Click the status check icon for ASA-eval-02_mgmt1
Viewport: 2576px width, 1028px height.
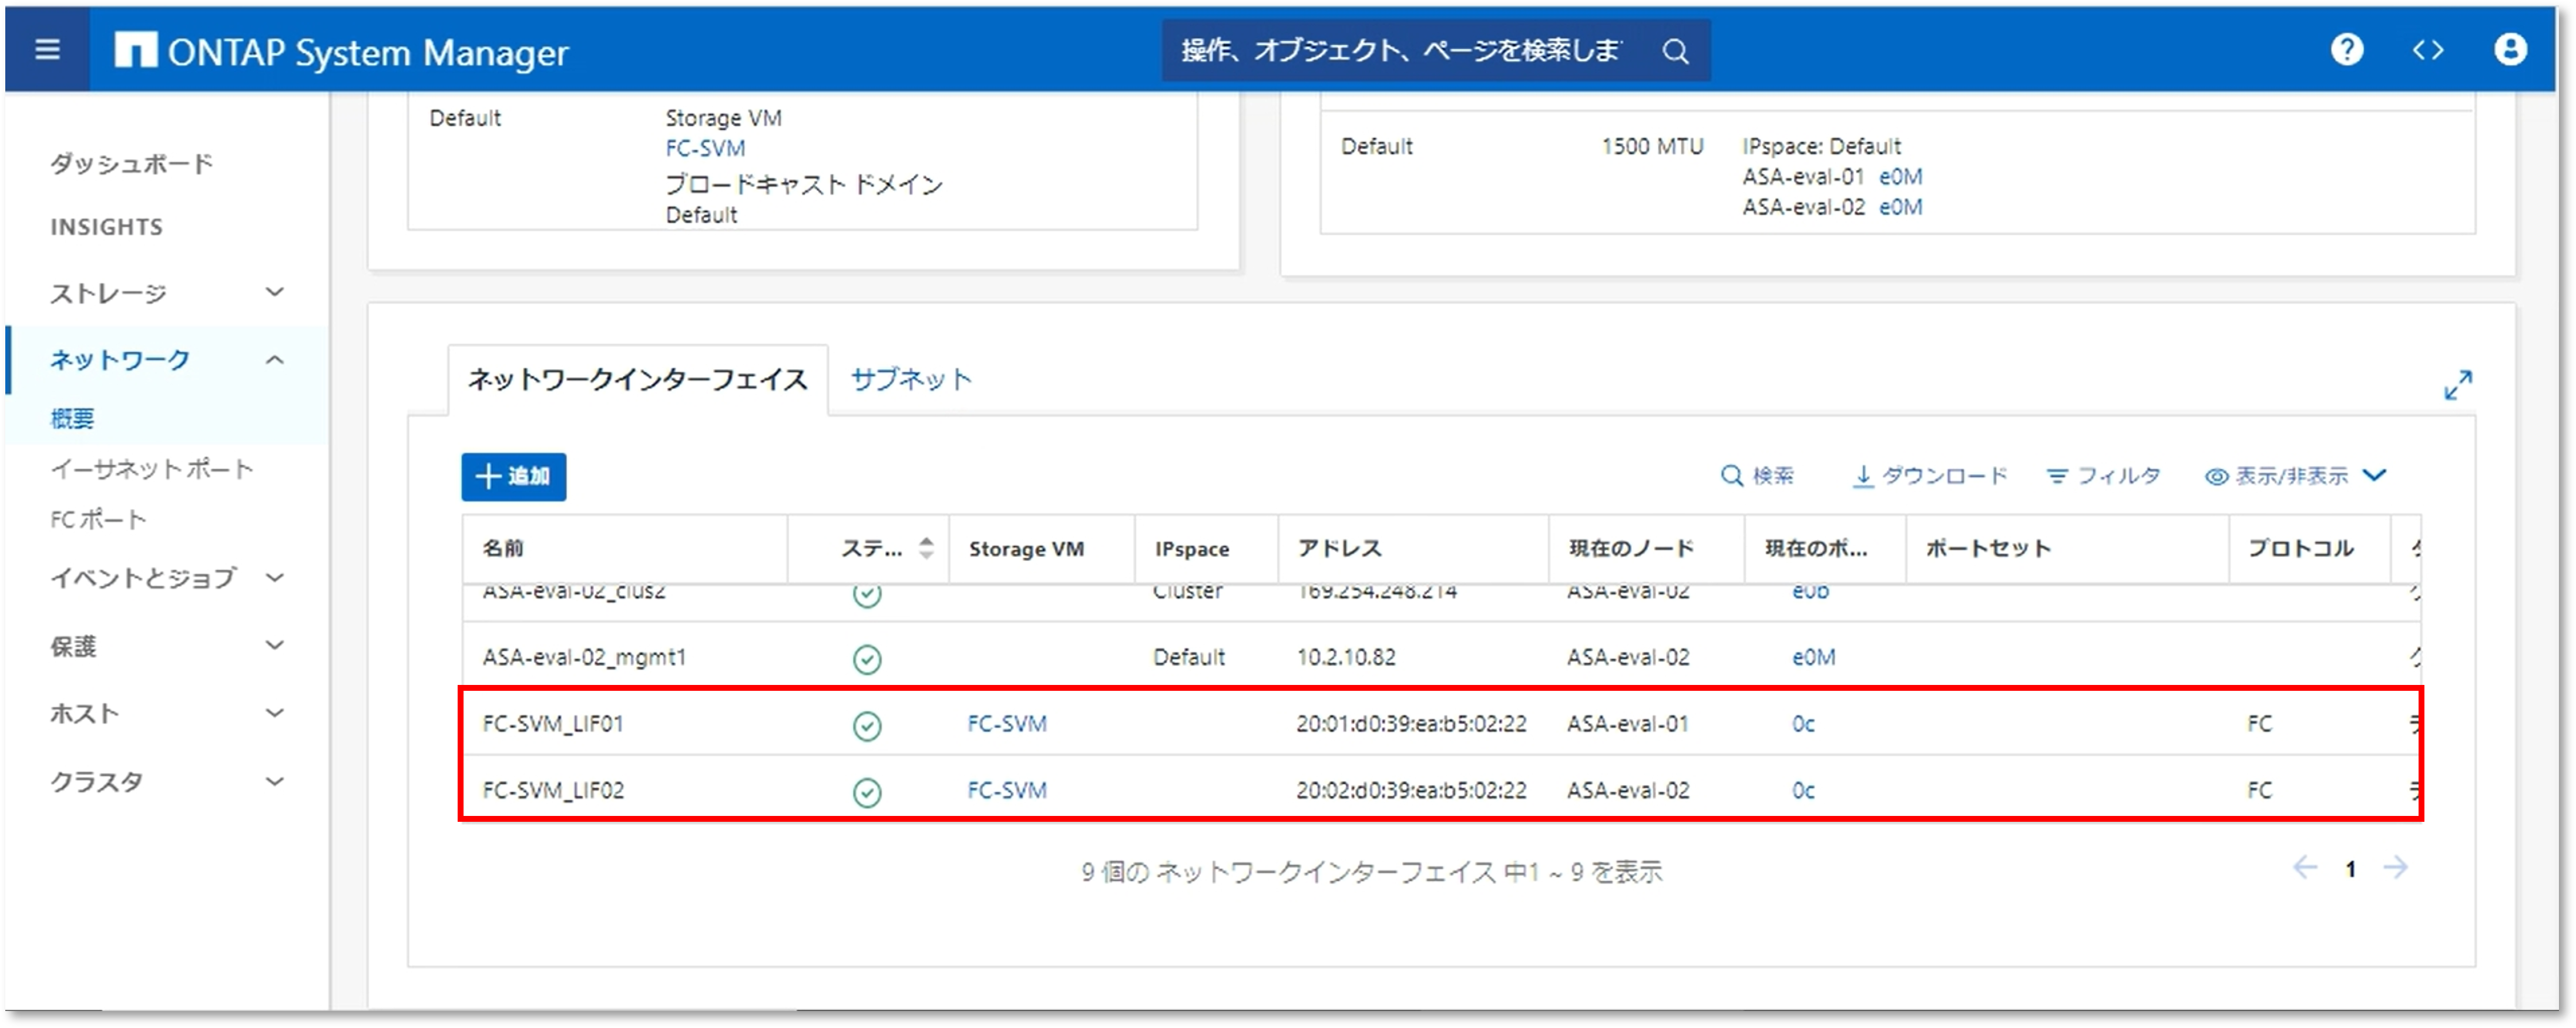(867, 659)
